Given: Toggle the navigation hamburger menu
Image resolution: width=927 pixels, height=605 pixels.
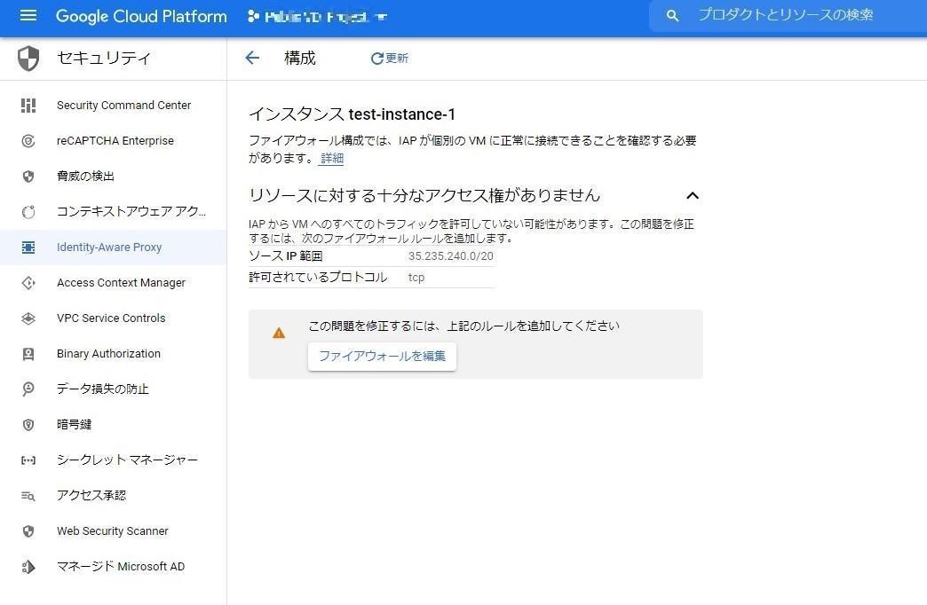Looking at the screenshot, I should pos(29,15).
